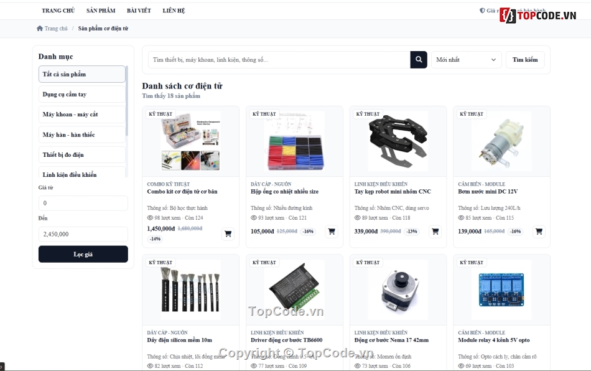This screenshot has width=591, height=371.
Task: Open the BÀI VIẾT menu item
Action: (139, 11)
